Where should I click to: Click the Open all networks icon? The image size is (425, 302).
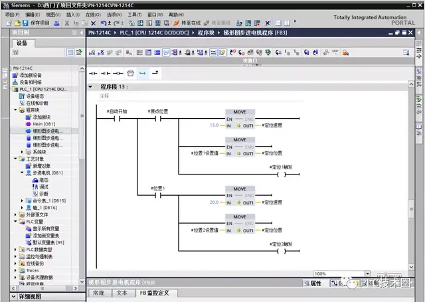tap(148, 52)
